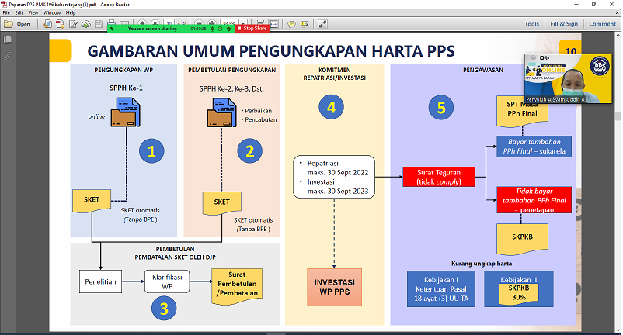The height and width of the screenshot is (335, 623).
Task: Open the attachments paperclip panel
Action: click(9, 56)
